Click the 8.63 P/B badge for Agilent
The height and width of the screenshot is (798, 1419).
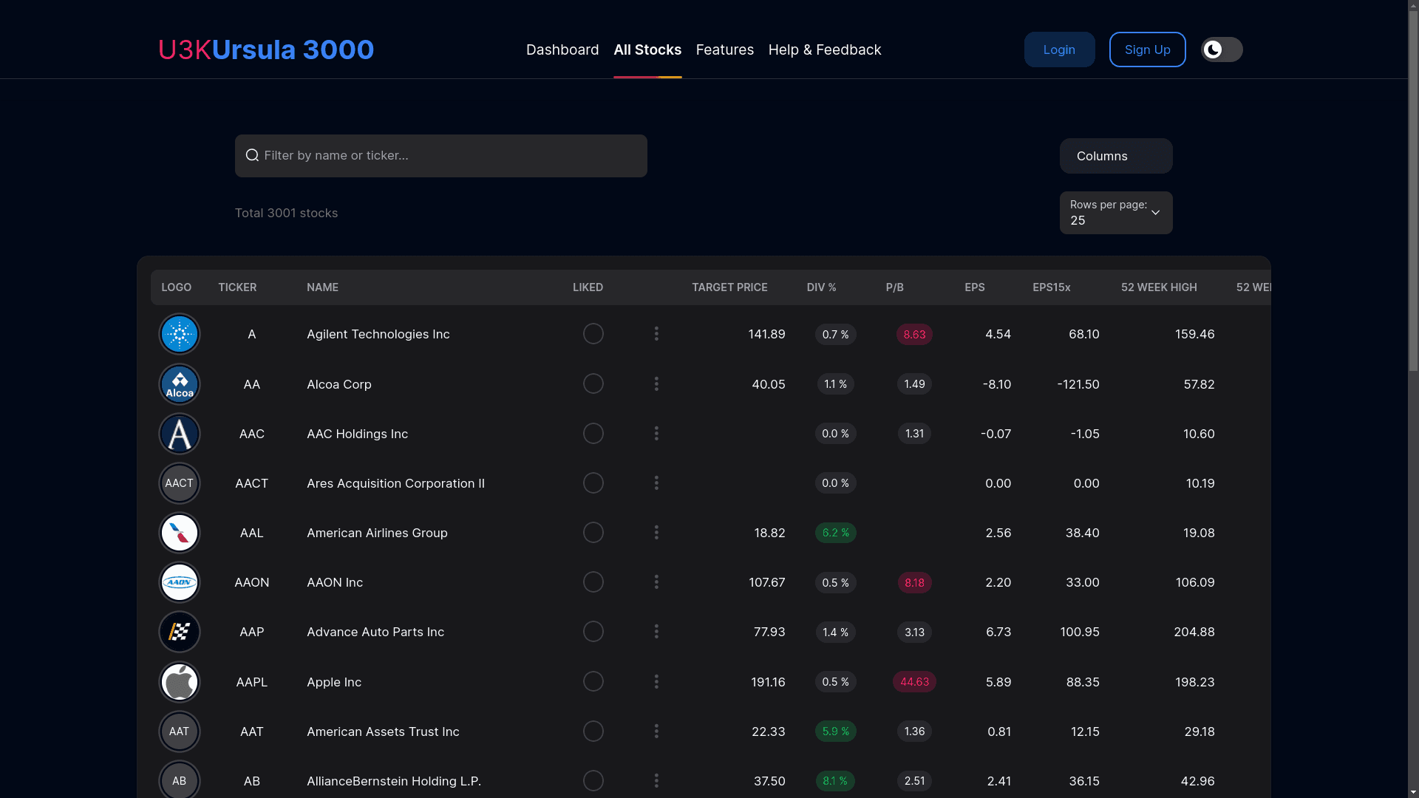tap(914, 334)
